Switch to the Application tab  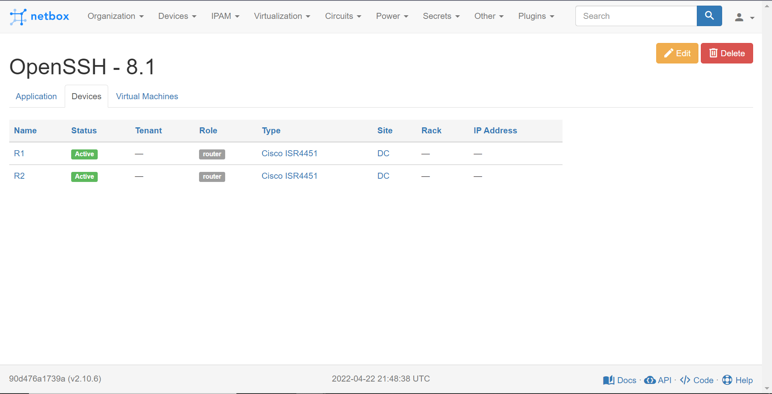pyautogui.click(x=36, y=96)
